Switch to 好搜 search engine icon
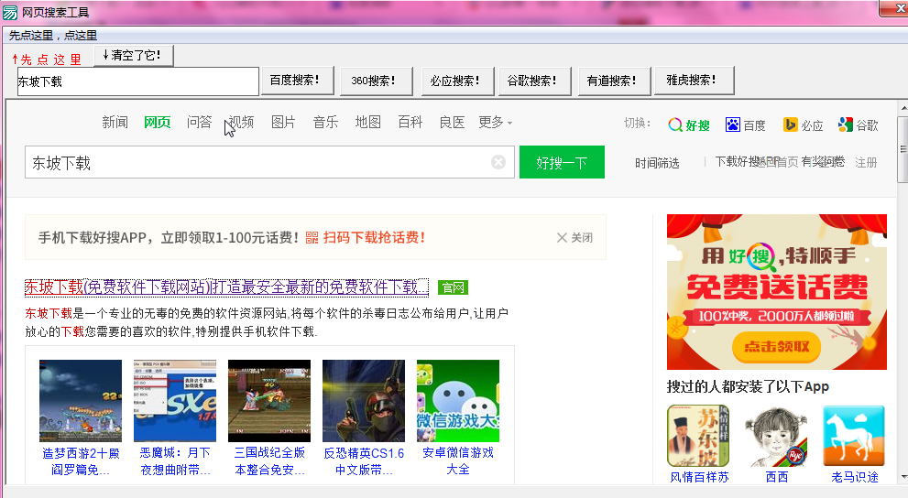The height and width of the screenshot is (498, 908). pos(675,124)
